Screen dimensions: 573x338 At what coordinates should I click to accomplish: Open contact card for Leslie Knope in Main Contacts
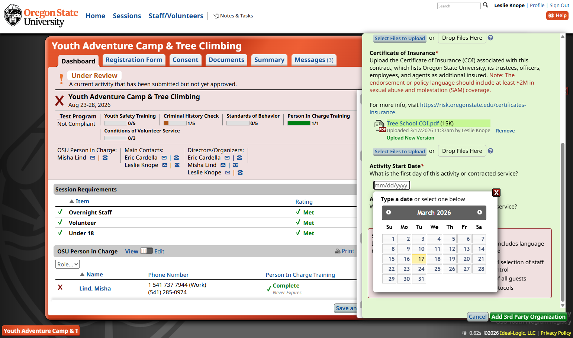[177, 165]
